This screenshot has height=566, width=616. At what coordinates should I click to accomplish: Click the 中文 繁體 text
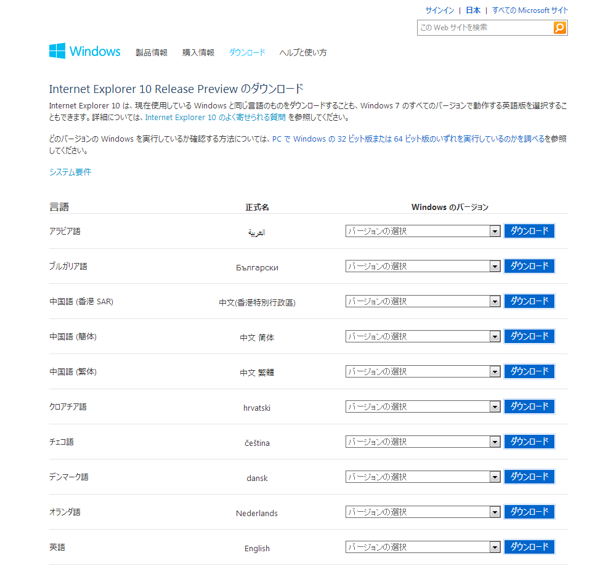[257, 373]
